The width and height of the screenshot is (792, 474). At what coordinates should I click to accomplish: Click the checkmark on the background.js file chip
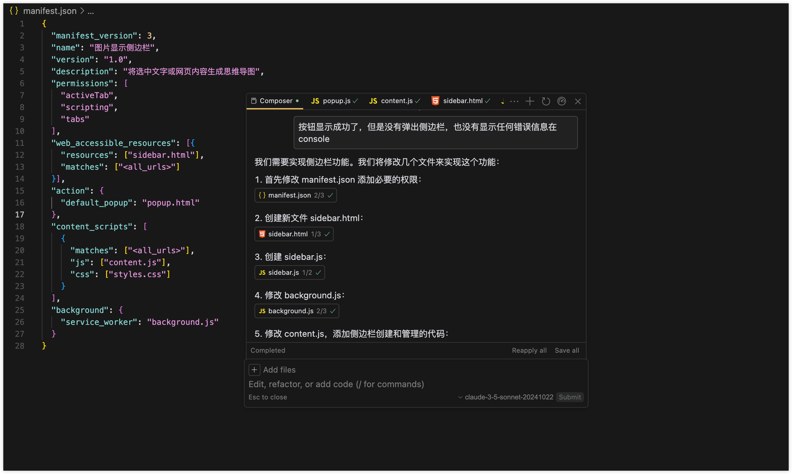tap(333, 311)
